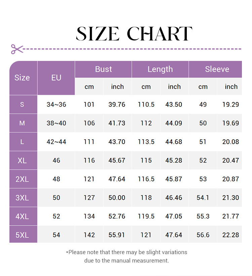Select the S size row label

click(x=22, y=104)
